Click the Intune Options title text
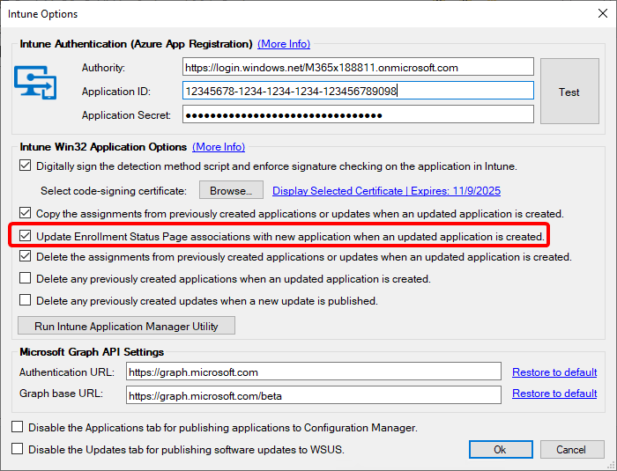Viewport: 617px width, 471px height. point(42,14)
